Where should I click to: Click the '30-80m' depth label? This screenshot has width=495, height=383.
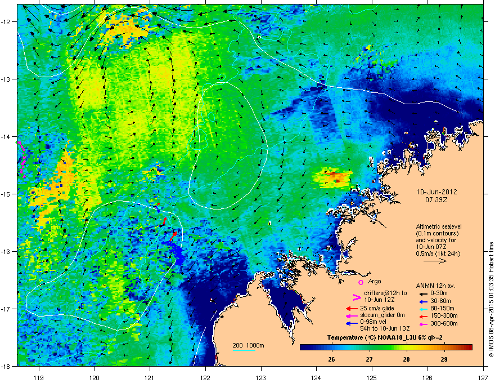pyautogui.click(x=440, y=301)
